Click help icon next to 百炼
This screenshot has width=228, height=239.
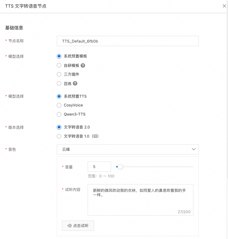(75, 83)
